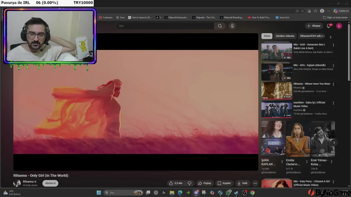Open the account avatar menu

pyautogui.click(x=339, y=26)
